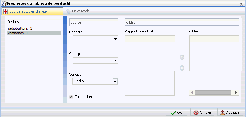Click the left scroll arrow in Cibles list
The image size is (246, 117).
(x=192, y=92)
